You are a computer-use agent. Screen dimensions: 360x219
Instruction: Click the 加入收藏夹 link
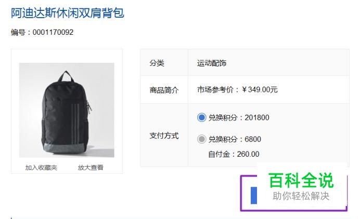(x=41, y=168)
